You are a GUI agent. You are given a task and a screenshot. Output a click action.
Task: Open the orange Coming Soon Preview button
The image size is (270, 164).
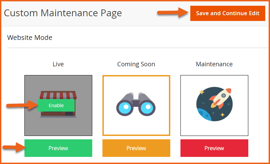click(136, 148)
